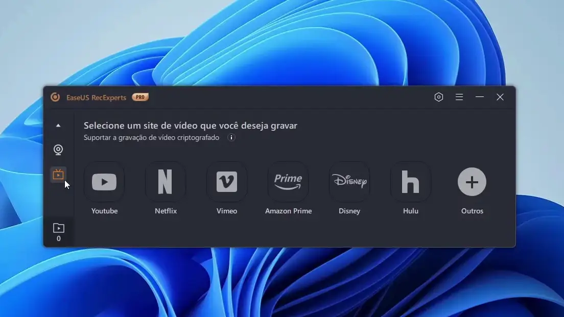Show info about encrypted video recording
The width and height of the screenshot is (564, 317).
[231, 138]
